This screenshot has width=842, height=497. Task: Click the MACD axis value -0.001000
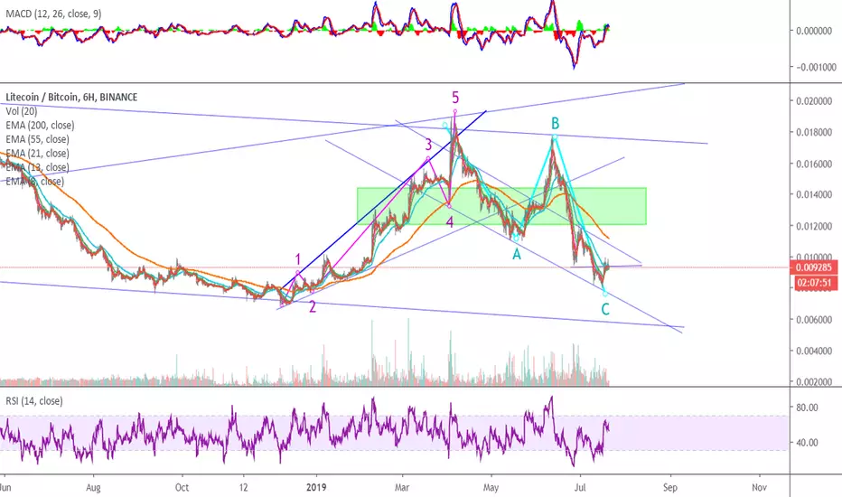[814, 67]
